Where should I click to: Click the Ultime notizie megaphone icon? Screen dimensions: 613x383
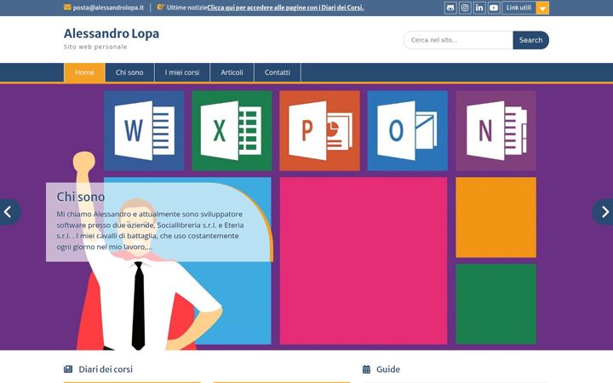(160, 7)
